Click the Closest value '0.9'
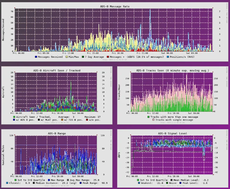Image resolution: width=230 pixels, height=189 pixels. 28,183
